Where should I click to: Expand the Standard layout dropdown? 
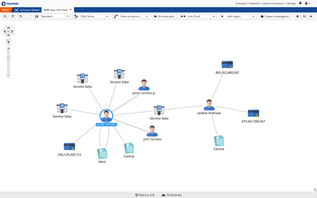(x=68, y=17)
